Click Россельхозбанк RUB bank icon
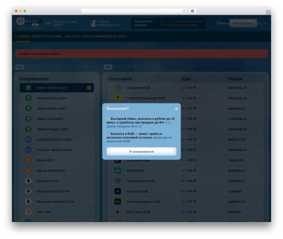 coord(118,202)
